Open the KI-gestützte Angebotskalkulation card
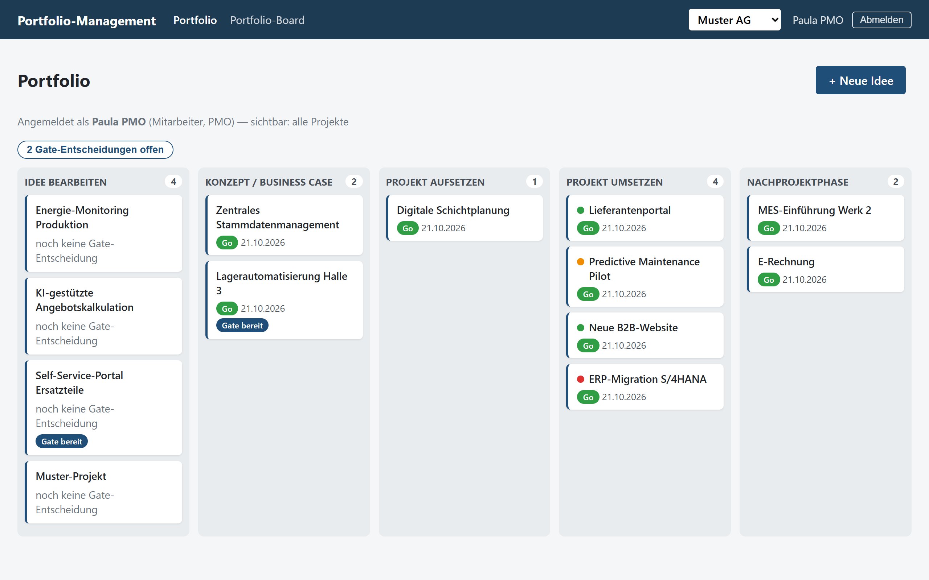This screenshot has height=580, width=929. (x=104, y=316)
